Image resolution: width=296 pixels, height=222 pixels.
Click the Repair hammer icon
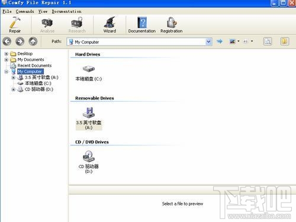pos(15,22)
